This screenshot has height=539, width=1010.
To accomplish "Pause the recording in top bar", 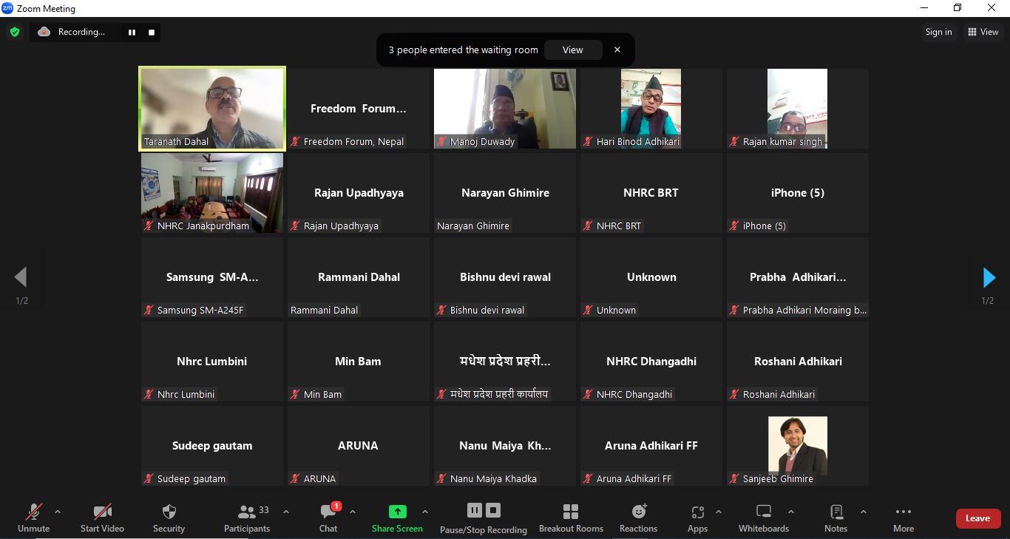I will click(132, 32).
